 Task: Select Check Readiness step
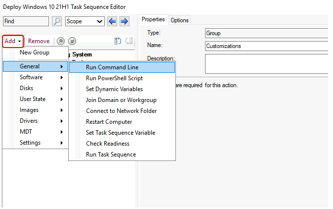[122, 144]
